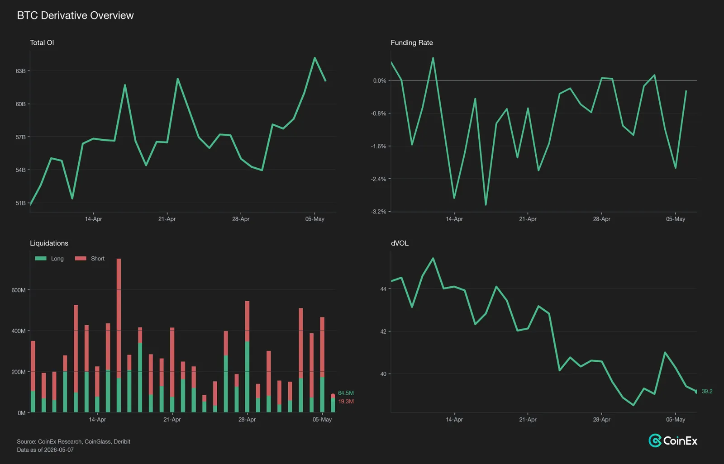This screenshot has height=464, width=724.
Task: Click the 05-May label under Liquidations
Action: coord(322,420)
